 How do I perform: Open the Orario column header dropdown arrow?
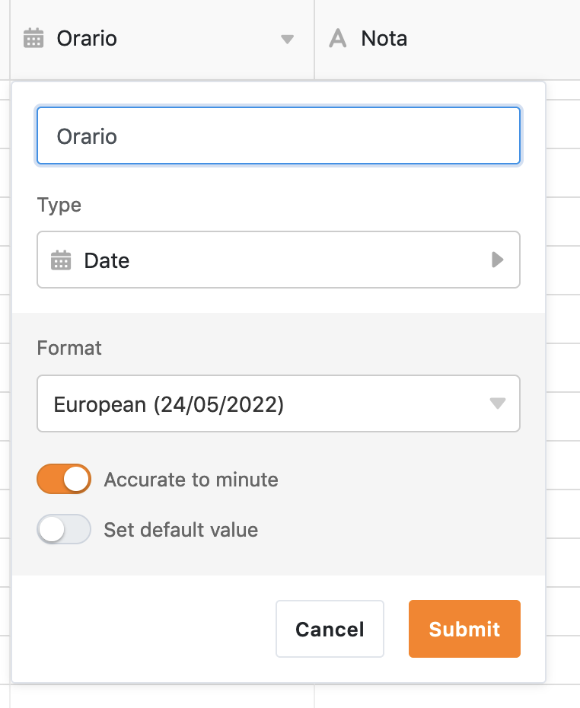point(287,40)
